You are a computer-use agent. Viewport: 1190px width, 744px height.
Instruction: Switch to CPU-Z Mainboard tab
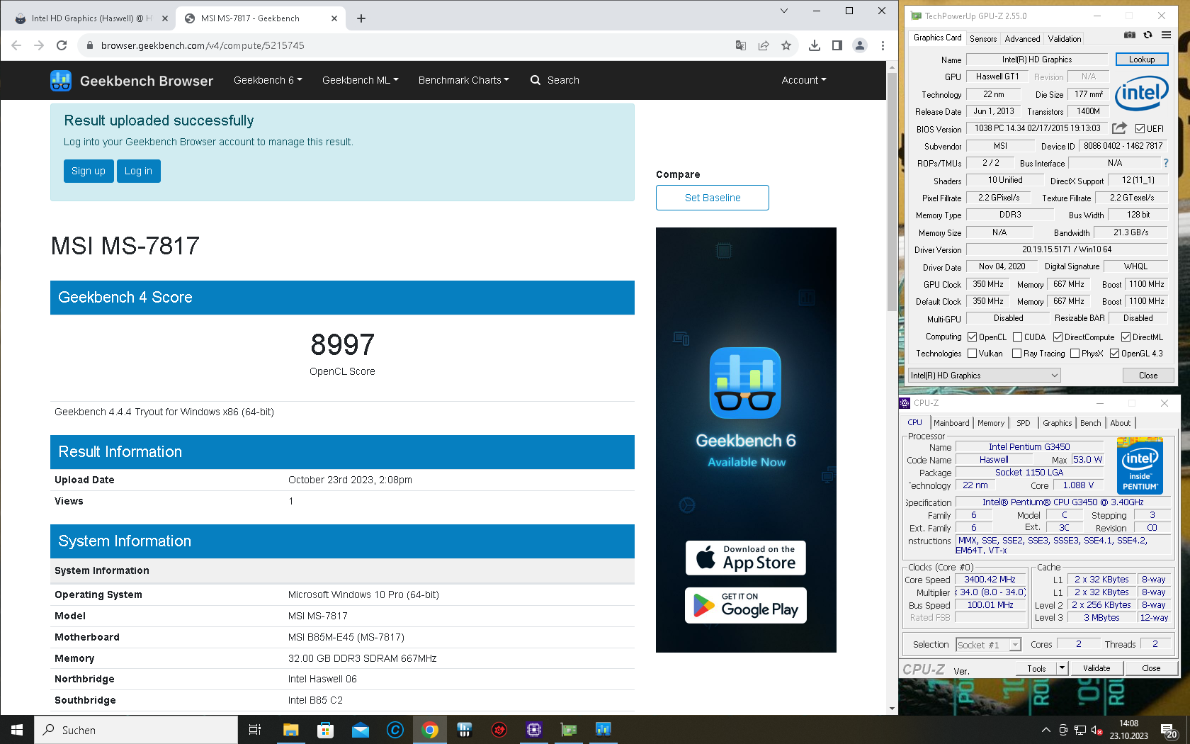tap(951, 423)
